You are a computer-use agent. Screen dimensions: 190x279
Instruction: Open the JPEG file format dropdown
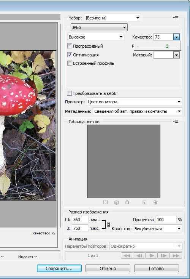pyautogui.click(x=99, y=27)
